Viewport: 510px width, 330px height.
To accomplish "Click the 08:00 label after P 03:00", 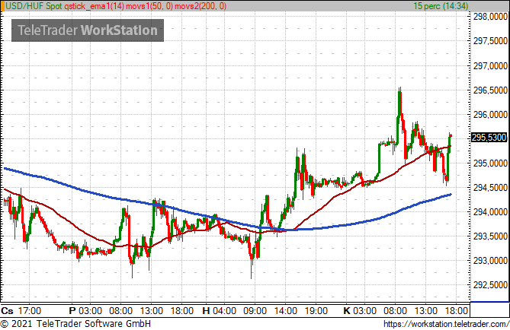I will tap(120, 311).
